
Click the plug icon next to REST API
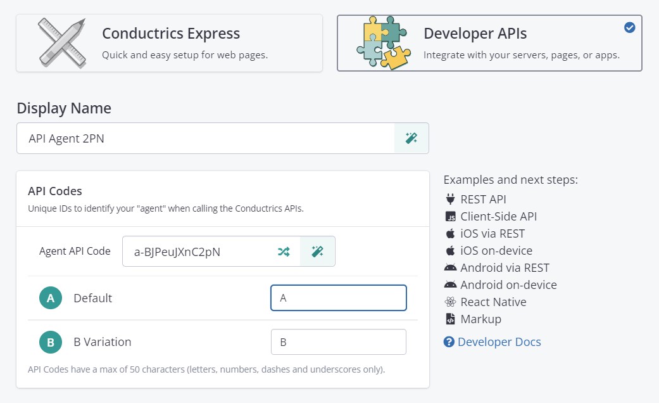(x=450, y=198)
